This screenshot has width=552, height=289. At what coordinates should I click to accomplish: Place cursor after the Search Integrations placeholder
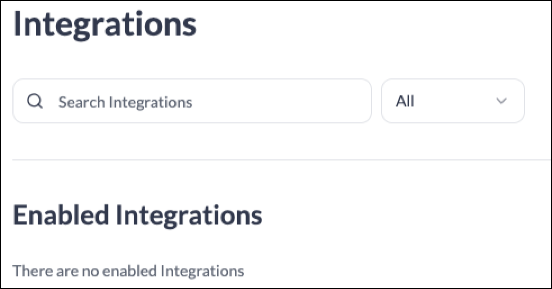pyautogui.click(x=194, y=102)
